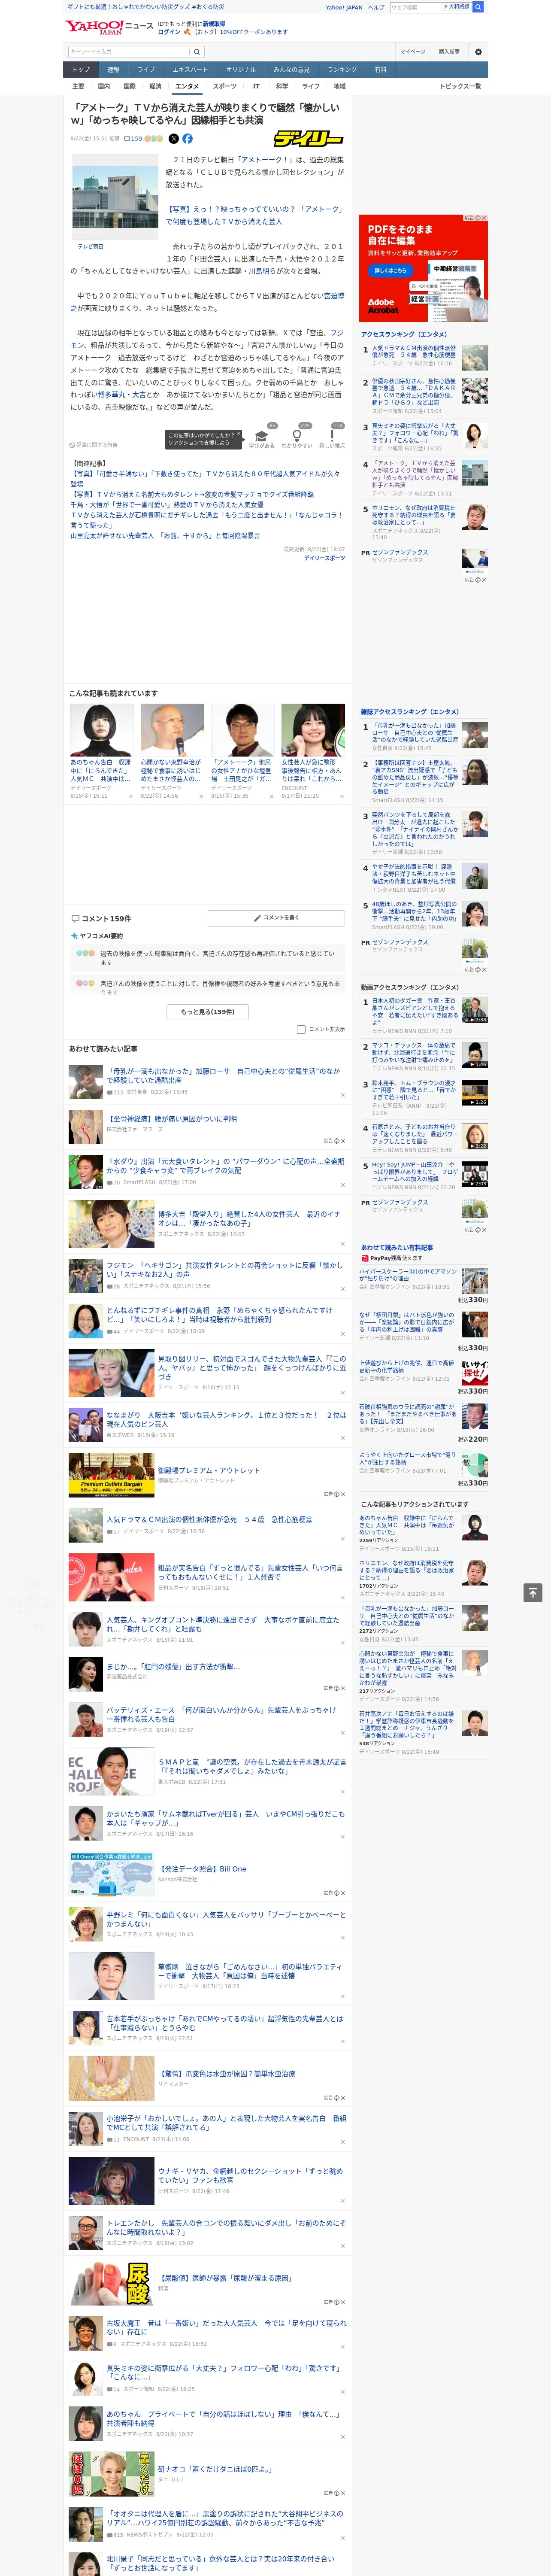The height and width of the screenshot is (2576, 551).
Task: Open the トップ navigation tab
Action: [81, 70]
